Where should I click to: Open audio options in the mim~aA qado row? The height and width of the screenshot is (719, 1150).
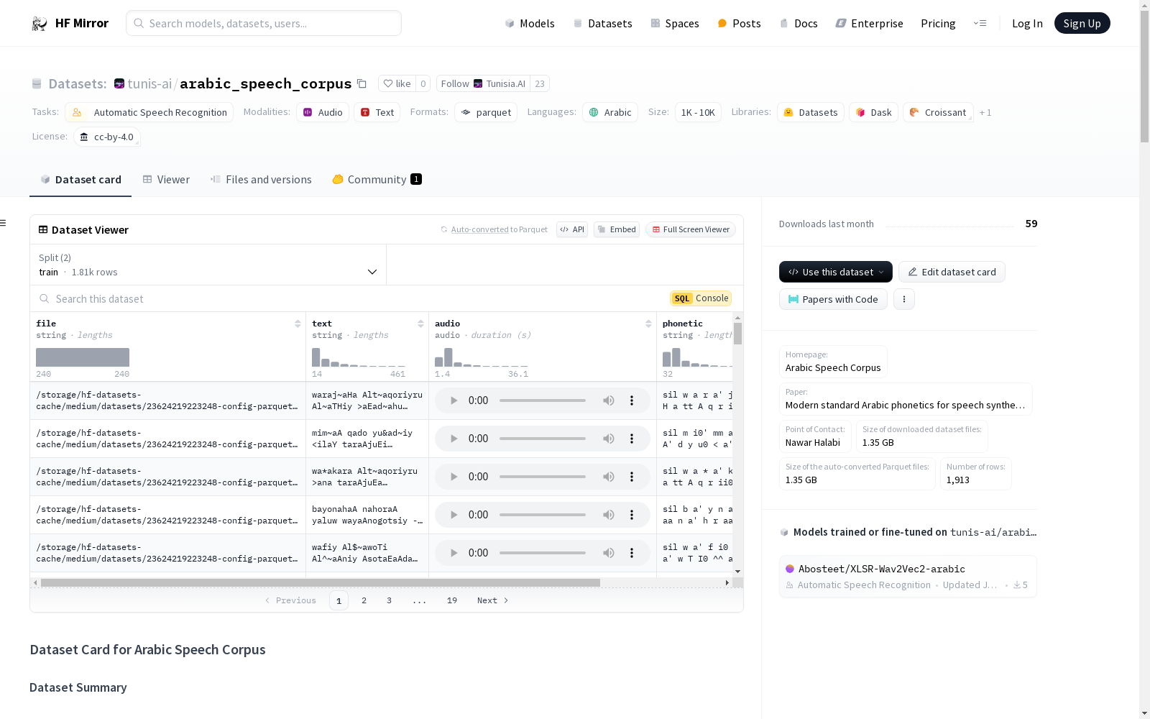pyautogui.click(x=632, y=439)
